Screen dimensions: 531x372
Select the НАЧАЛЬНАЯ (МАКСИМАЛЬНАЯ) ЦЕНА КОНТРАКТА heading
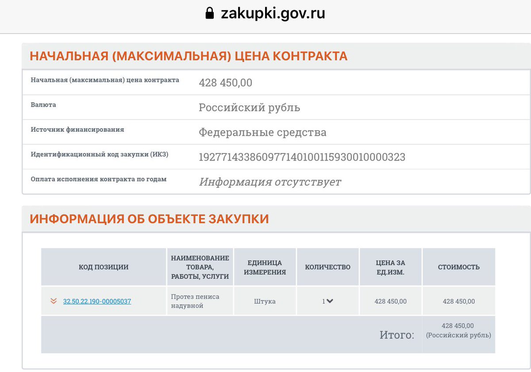pyautogui.click(x=189, y=56)
